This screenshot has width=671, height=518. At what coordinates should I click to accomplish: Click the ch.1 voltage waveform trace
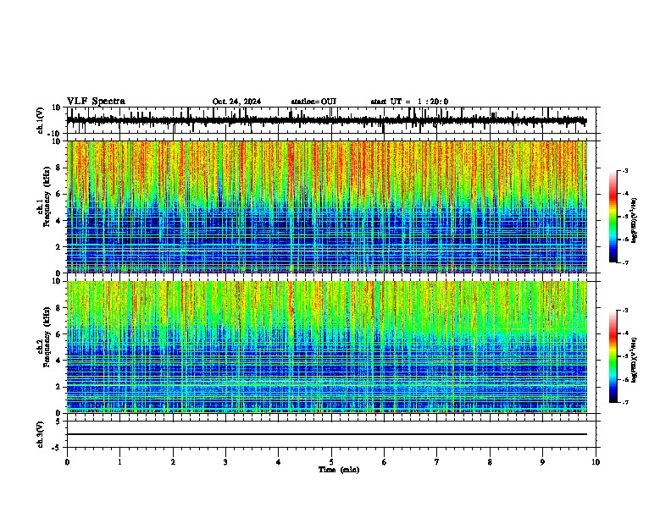pyautogui.click(x=326, y=120)
